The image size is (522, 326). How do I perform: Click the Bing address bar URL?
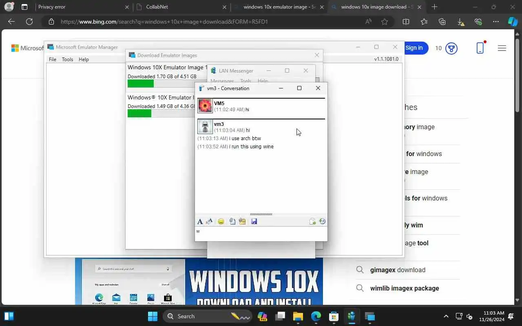[x=164, y=22]
